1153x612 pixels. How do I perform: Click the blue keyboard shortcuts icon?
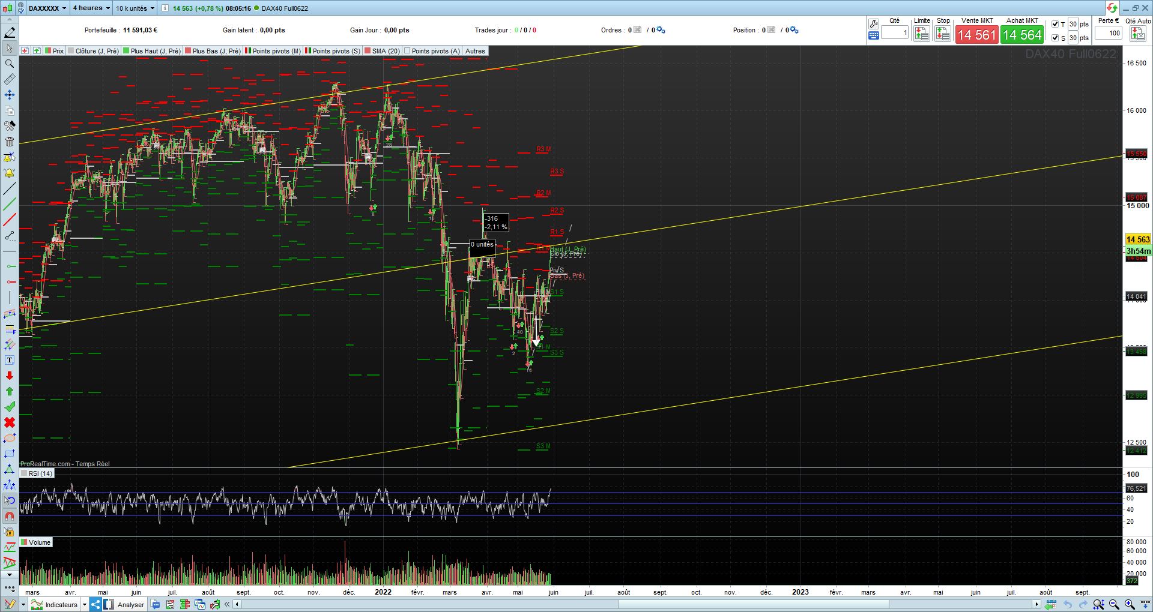tap(874, 35)
